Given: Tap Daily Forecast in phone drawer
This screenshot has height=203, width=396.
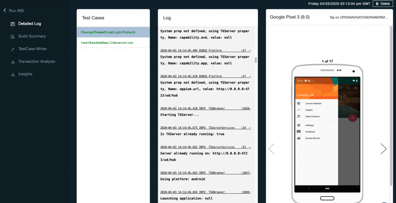Looking at the screenshot, I should pos(312,116).
